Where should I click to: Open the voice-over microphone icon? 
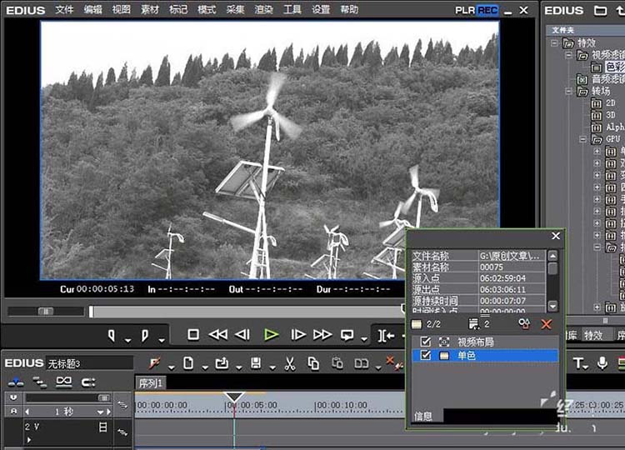[x=602, y=363]
